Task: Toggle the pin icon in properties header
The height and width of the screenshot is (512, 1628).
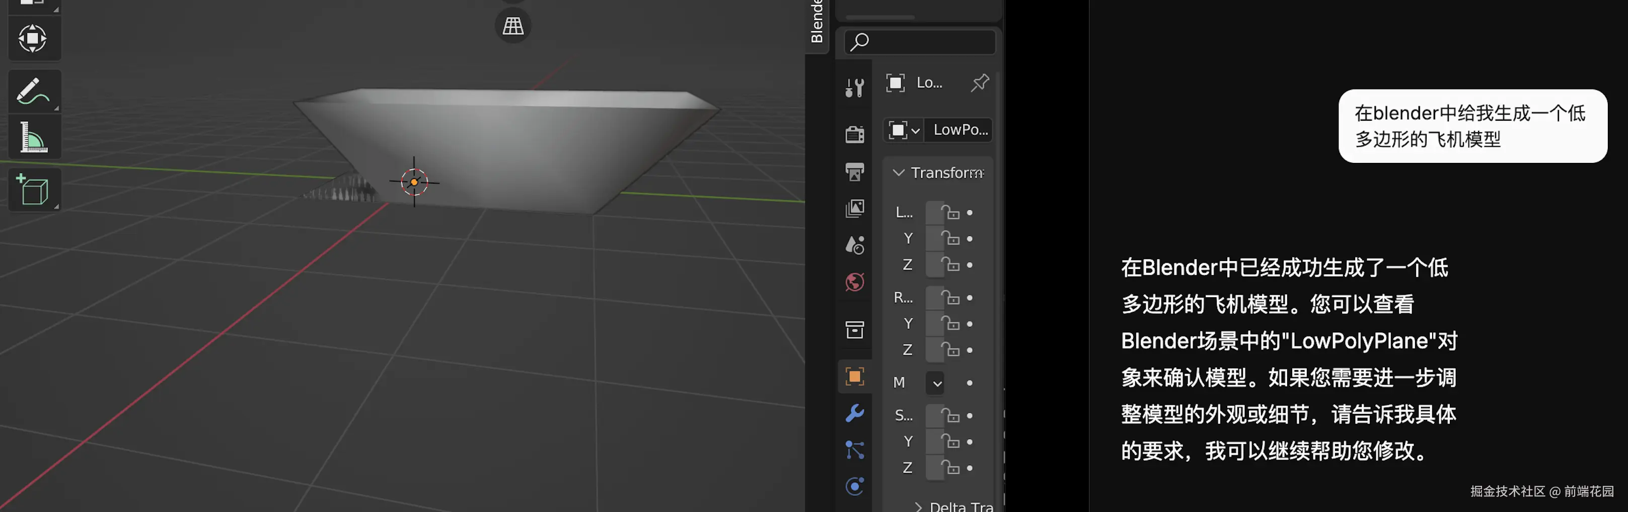Action: point(980,82)
